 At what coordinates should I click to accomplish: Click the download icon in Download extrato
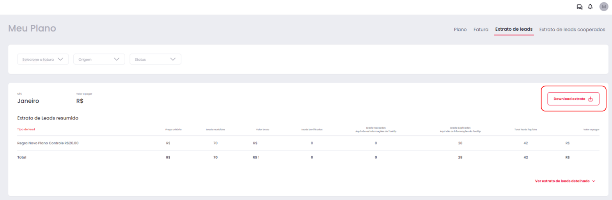pyautogui.click(x=591, y=99)
